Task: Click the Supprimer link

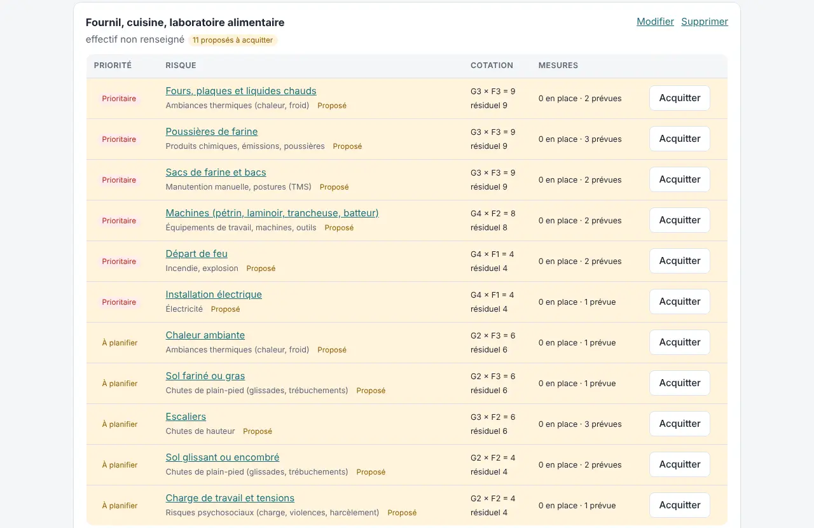Action: click(705, 22)
